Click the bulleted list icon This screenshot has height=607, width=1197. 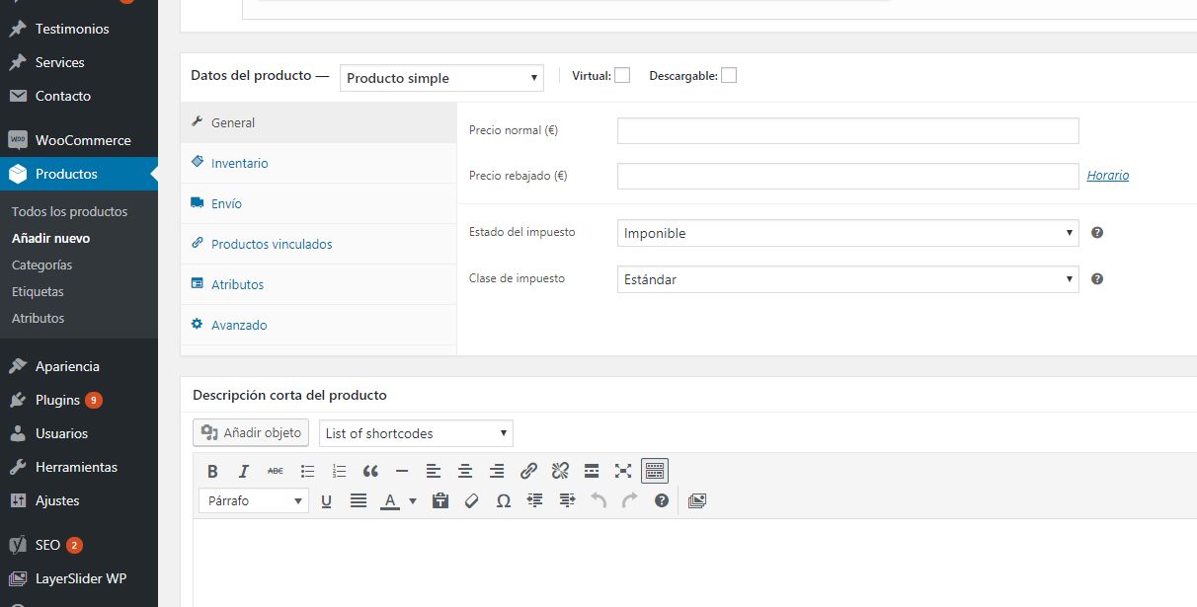(x=307, y=471)
